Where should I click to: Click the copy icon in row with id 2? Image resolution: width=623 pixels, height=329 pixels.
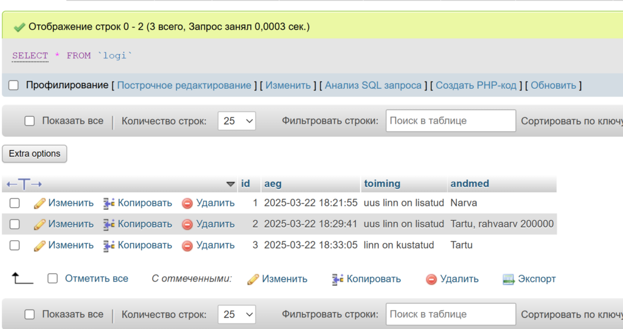[x=110, y=224]
